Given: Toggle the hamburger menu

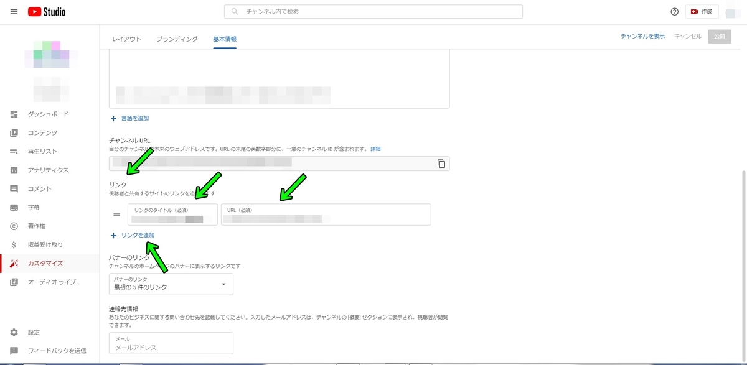Looking at the screenshot, I should tap(14, 11).
